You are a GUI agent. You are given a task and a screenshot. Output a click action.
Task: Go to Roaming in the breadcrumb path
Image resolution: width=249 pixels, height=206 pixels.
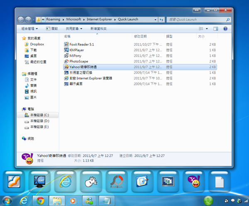coord(53,19)
